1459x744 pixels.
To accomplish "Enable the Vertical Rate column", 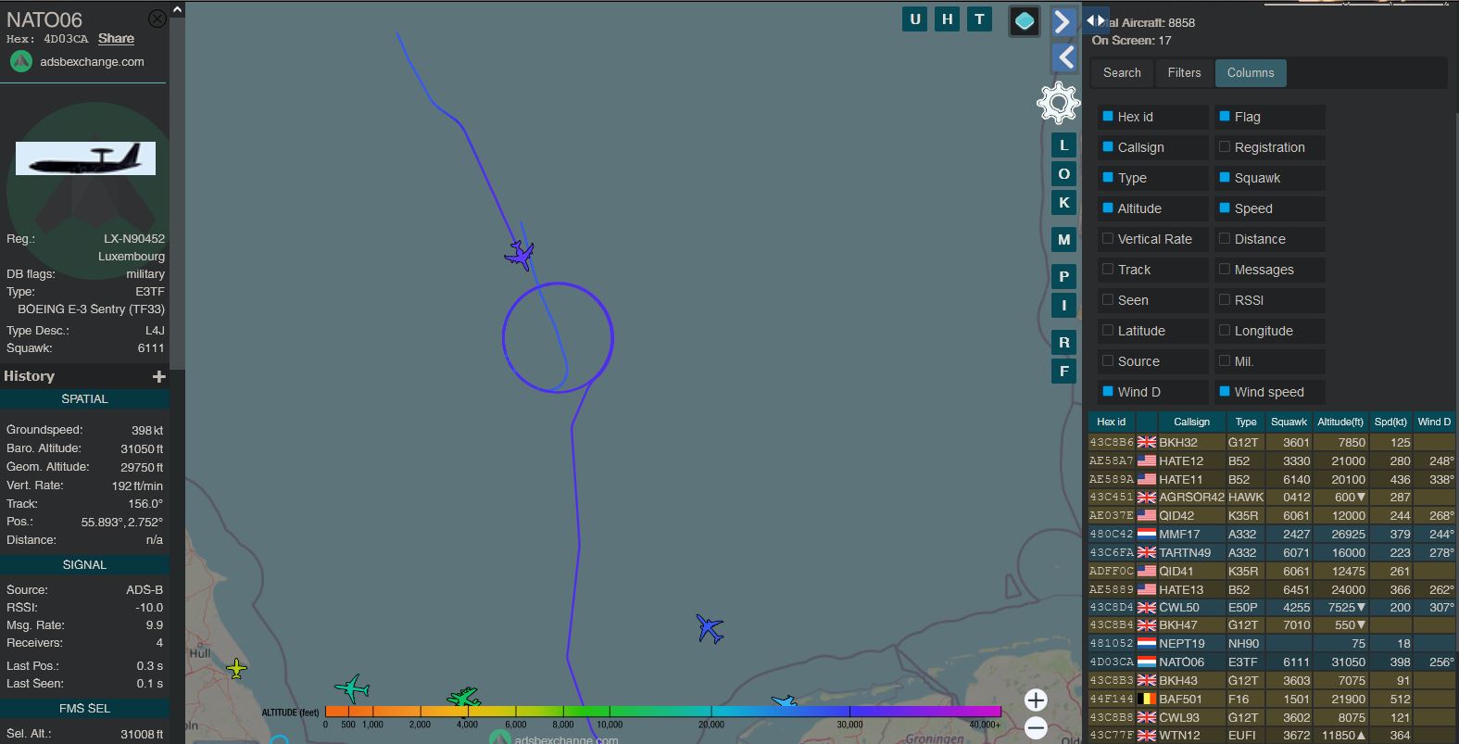I will coord(1107,239).
